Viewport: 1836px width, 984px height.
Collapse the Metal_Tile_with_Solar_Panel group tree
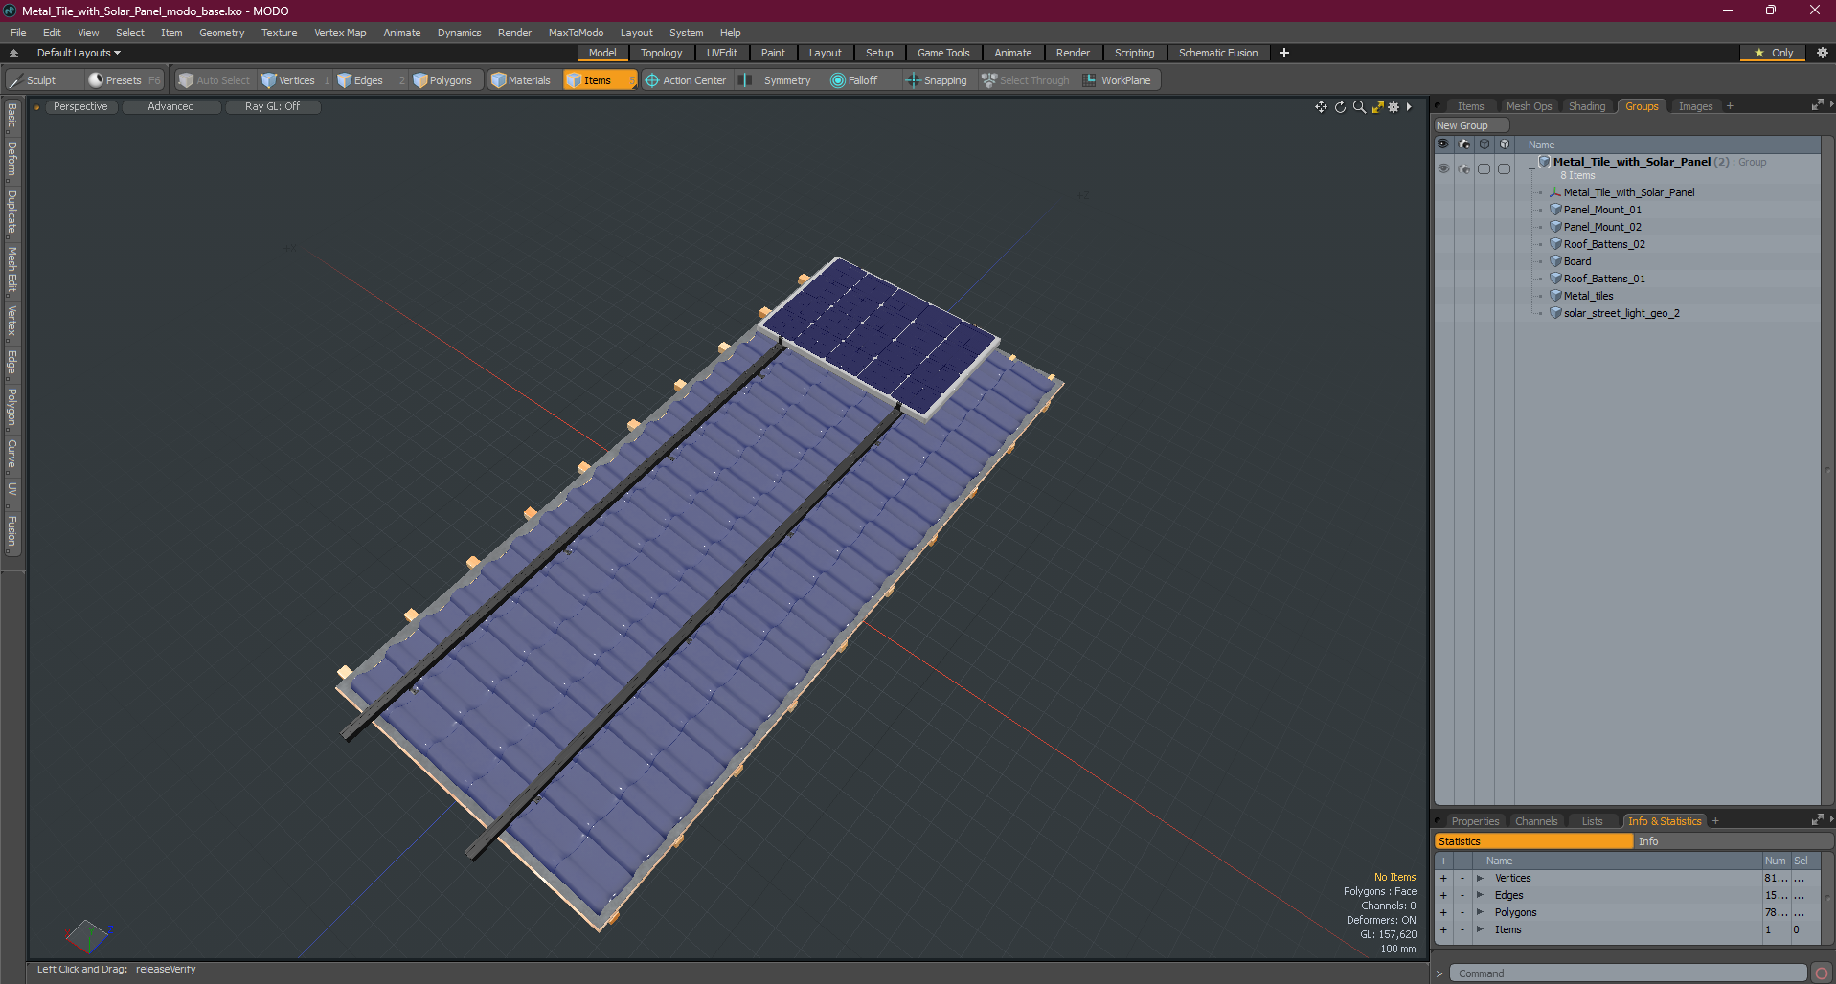[x=1531, y=168]
